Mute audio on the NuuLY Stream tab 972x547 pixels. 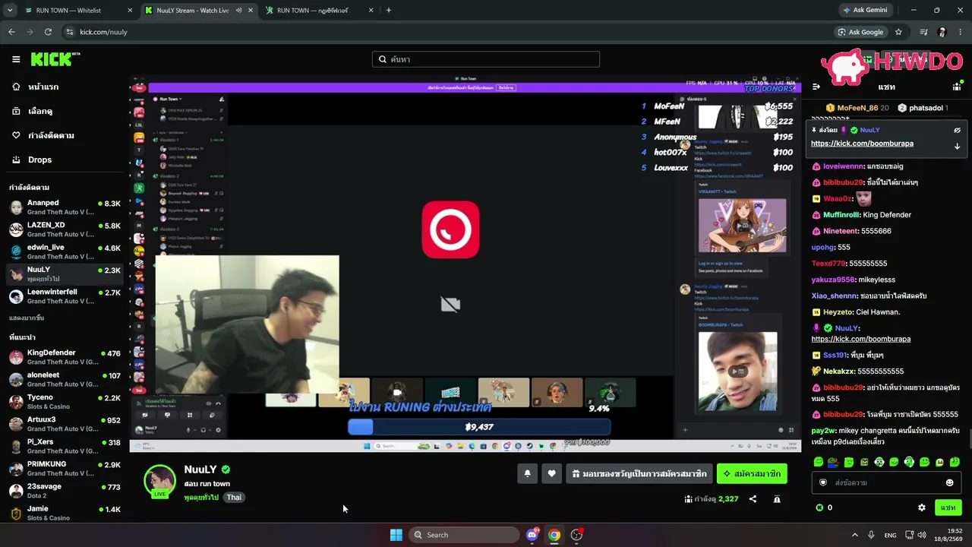point(239,11)
